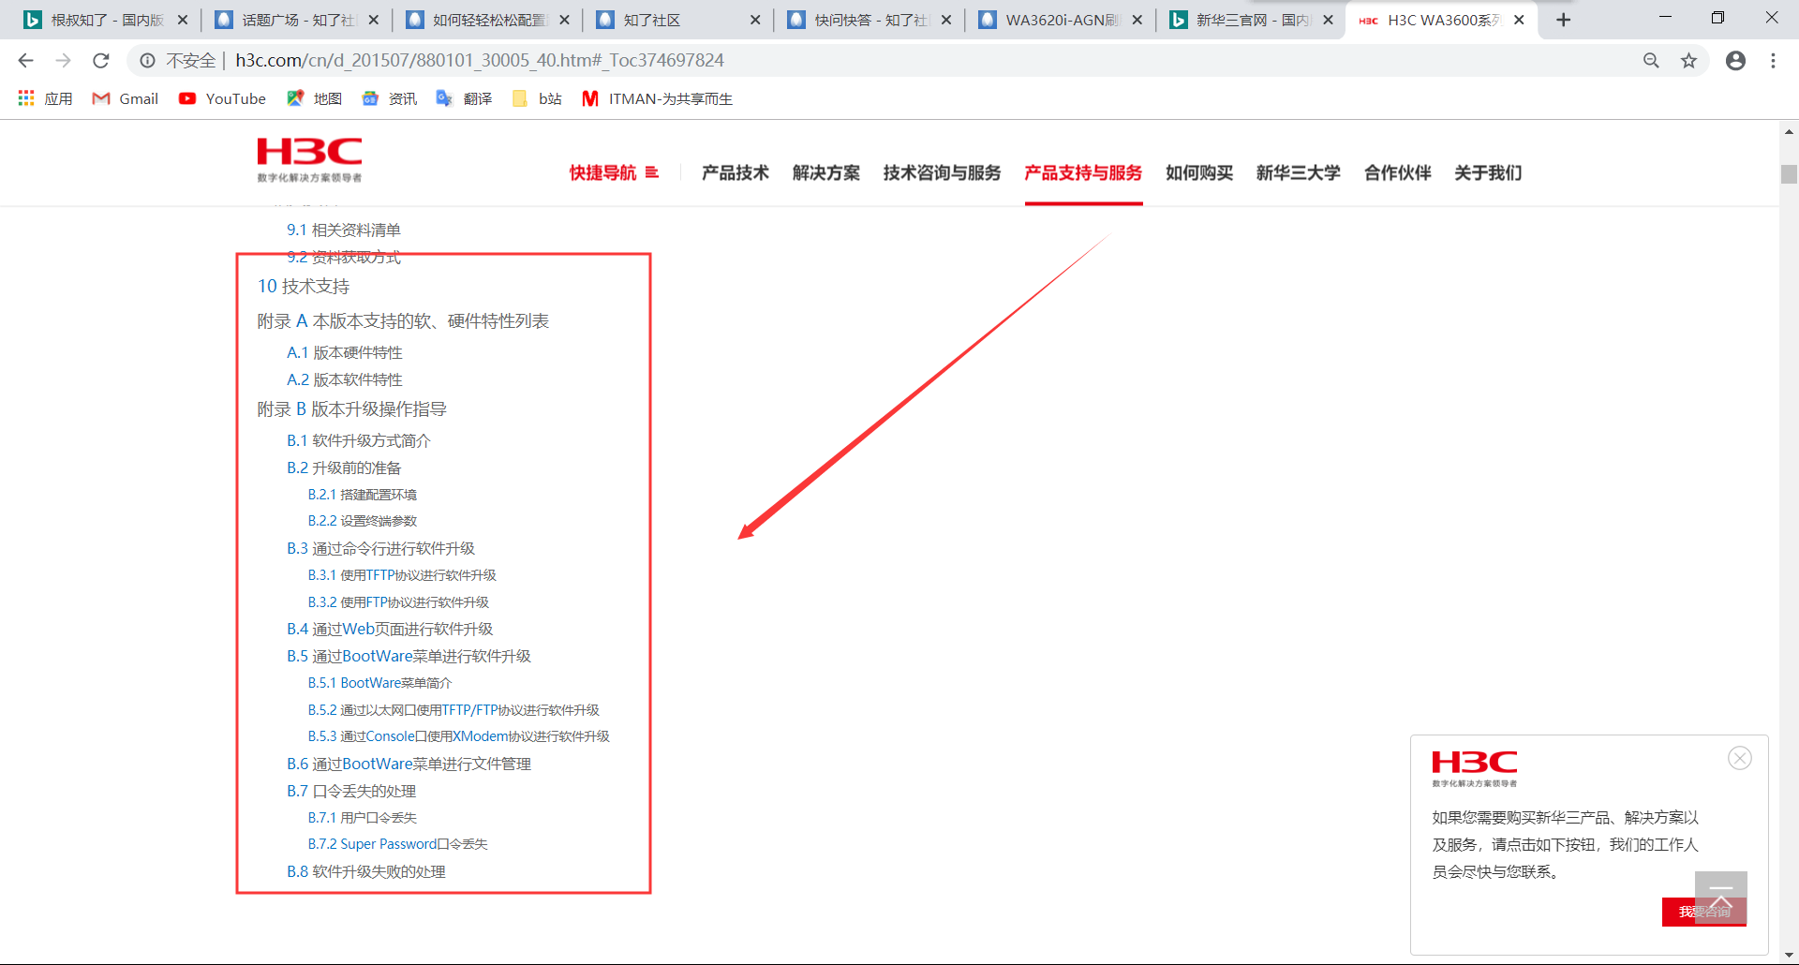Image resolution: width=1799 pixels, height=965 pixels.
Task: Open the ITMAN-为共享而生 bookmark
Action: coord(657,98)
